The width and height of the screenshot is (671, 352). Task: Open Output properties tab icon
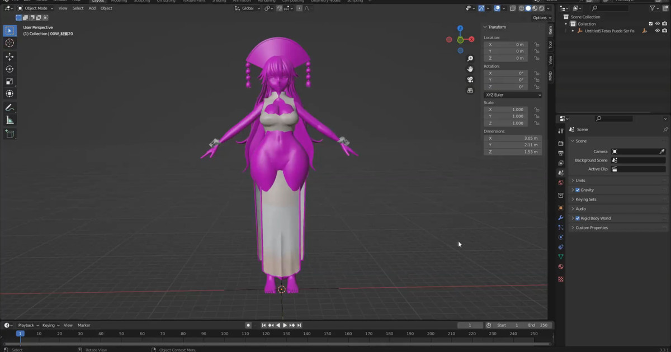point(561,153)
